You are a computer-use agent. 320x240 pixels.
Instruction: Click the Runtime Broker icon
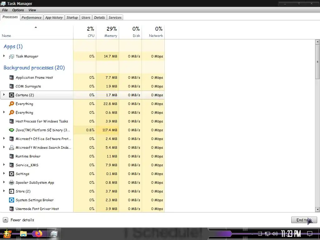pos(12,156)
